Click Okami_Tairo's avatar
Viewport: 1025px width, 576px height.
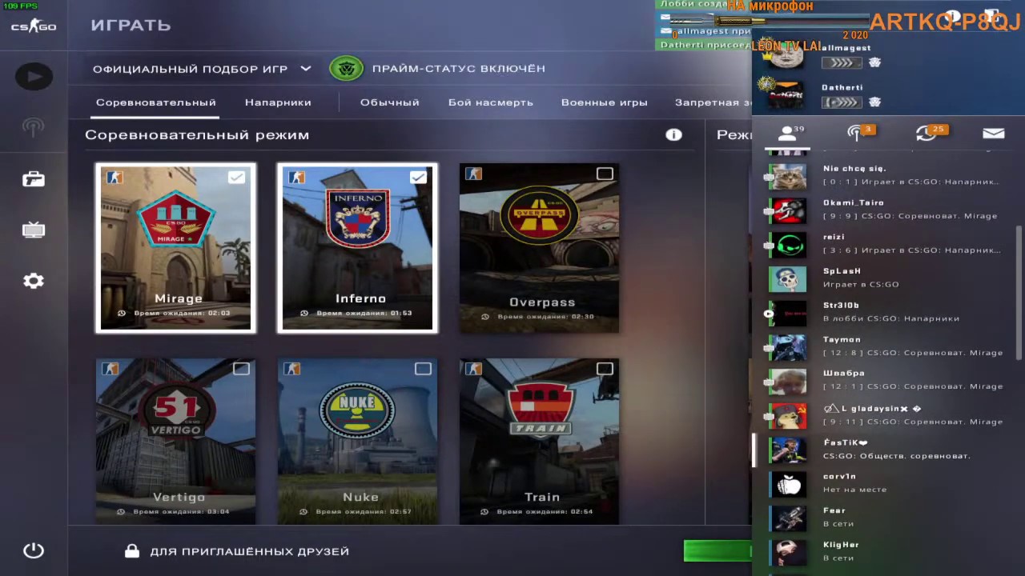[788, 210]
